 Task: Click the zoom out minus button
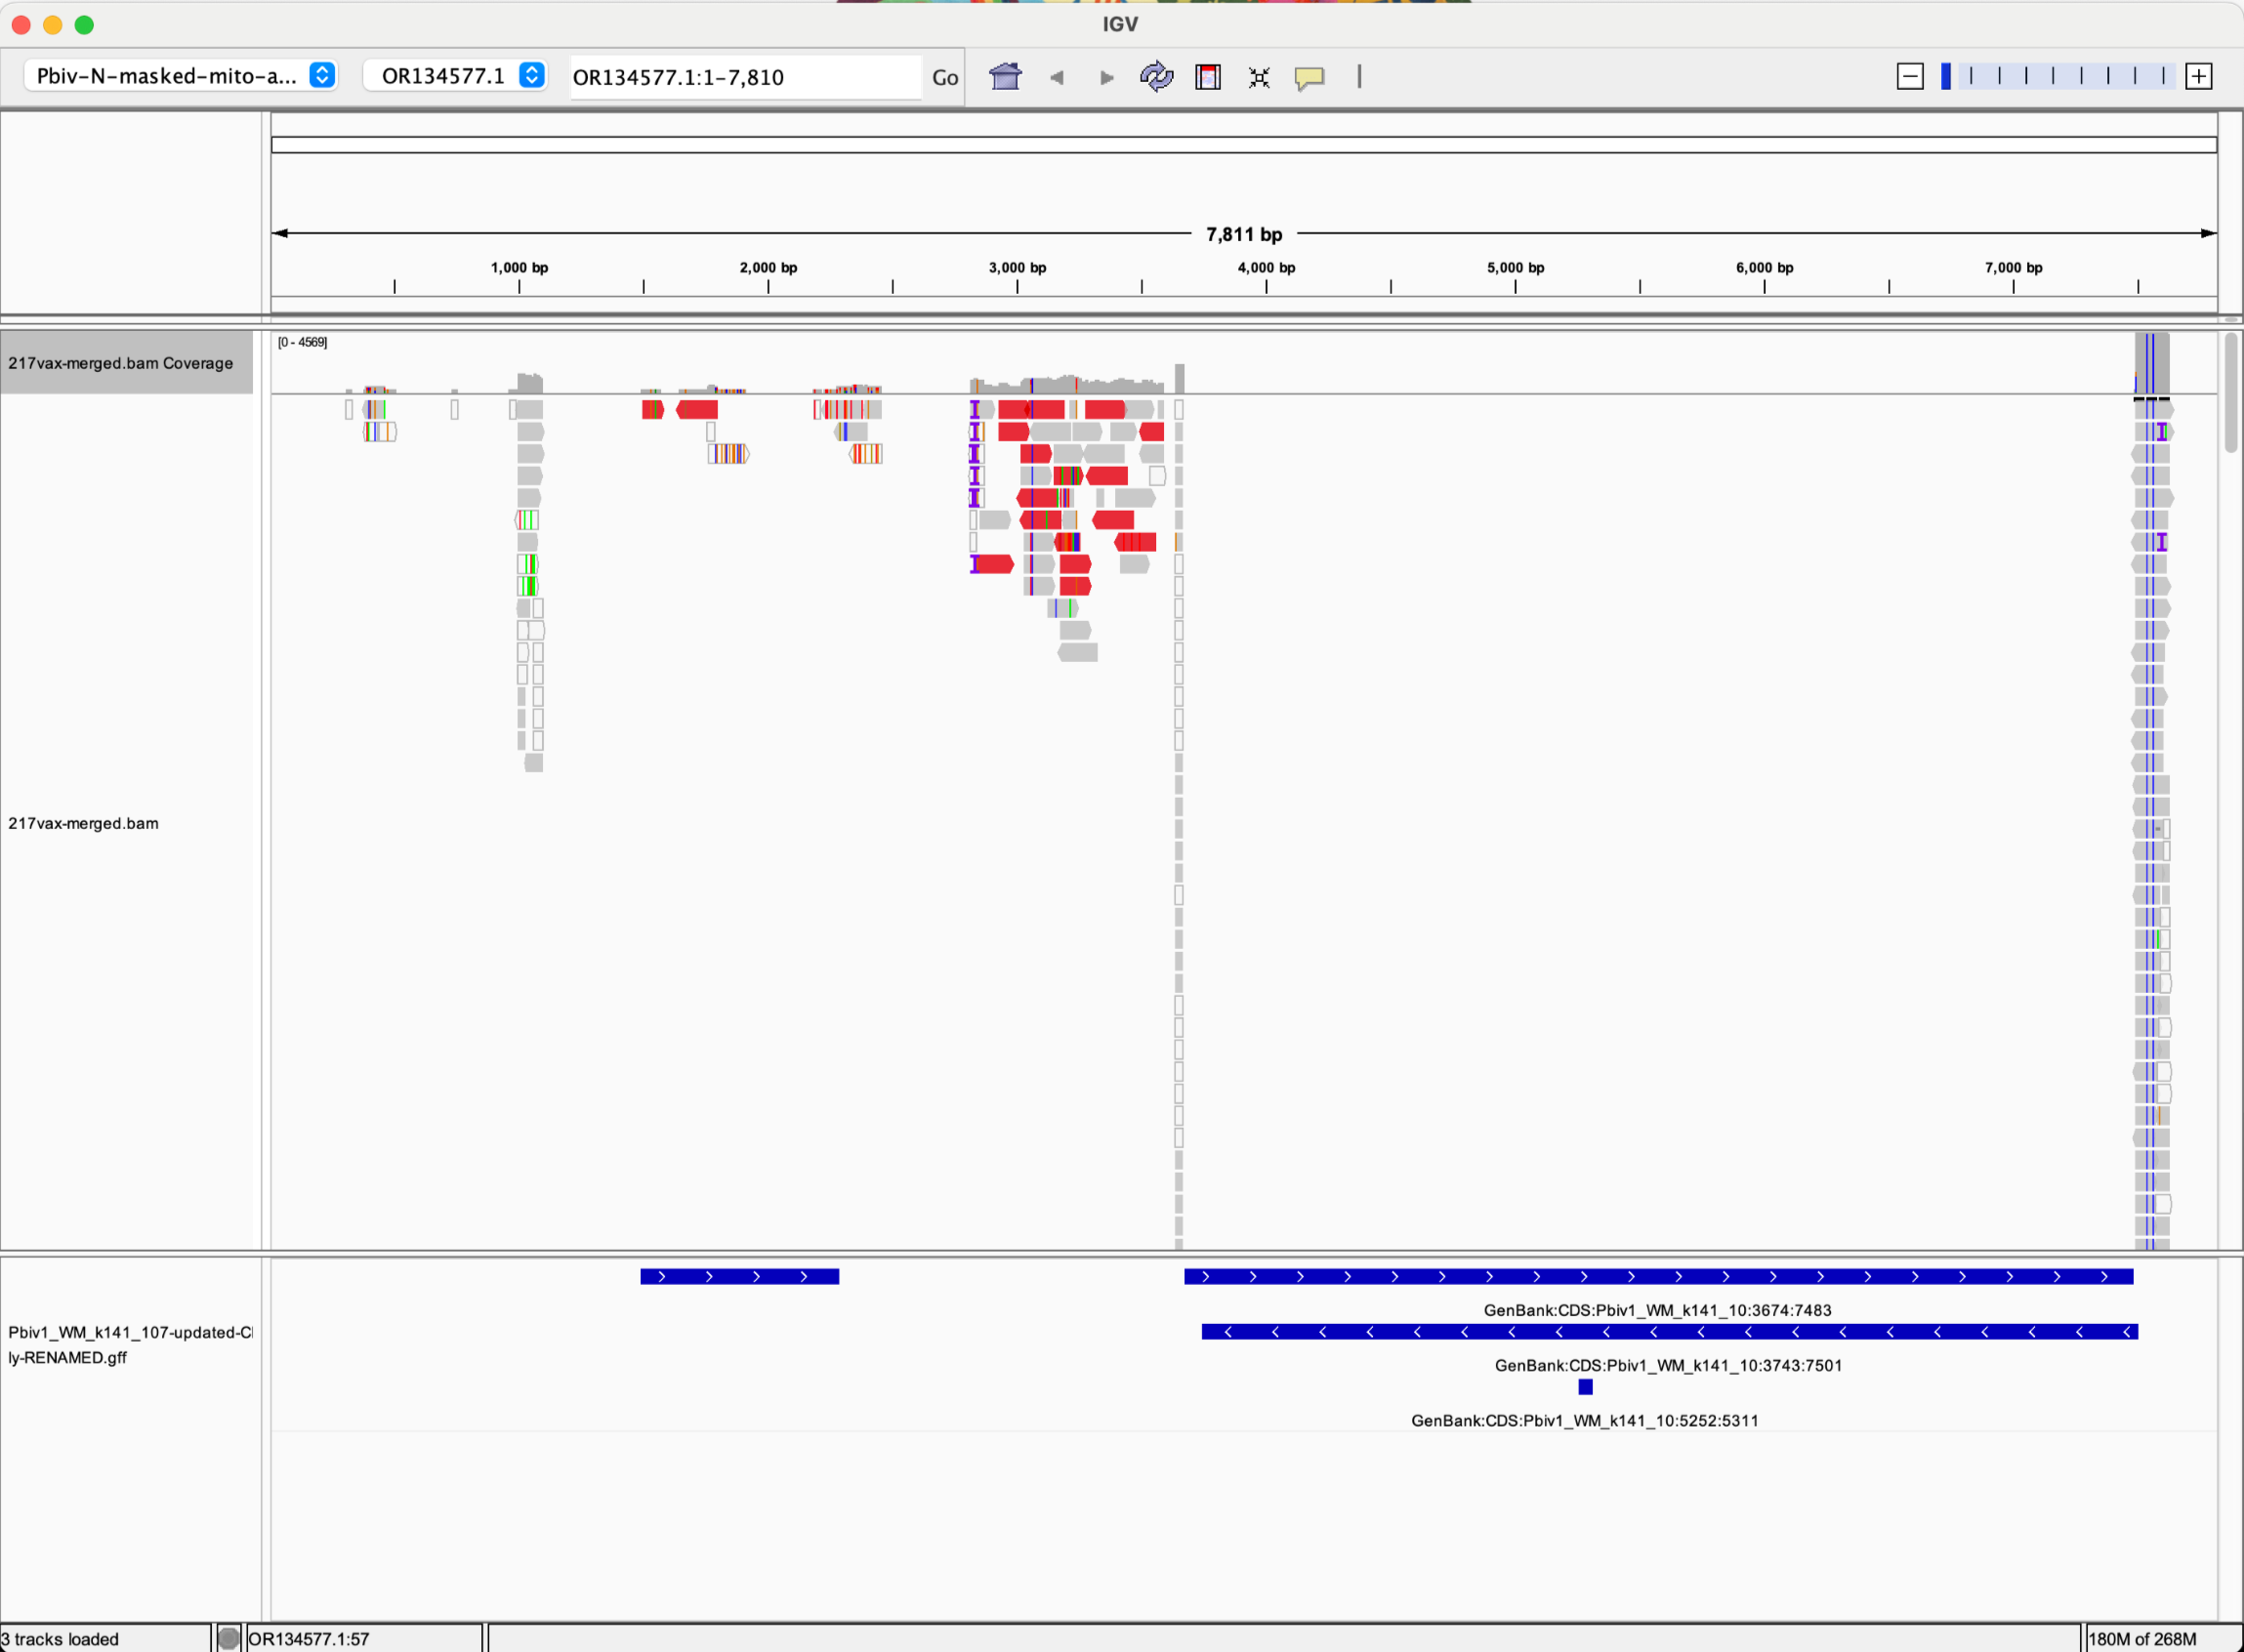pos(1909,77)
